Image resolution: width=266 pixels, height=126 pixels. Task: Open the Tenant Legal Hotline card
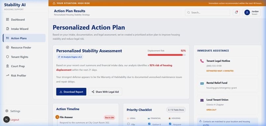[227, 66]
